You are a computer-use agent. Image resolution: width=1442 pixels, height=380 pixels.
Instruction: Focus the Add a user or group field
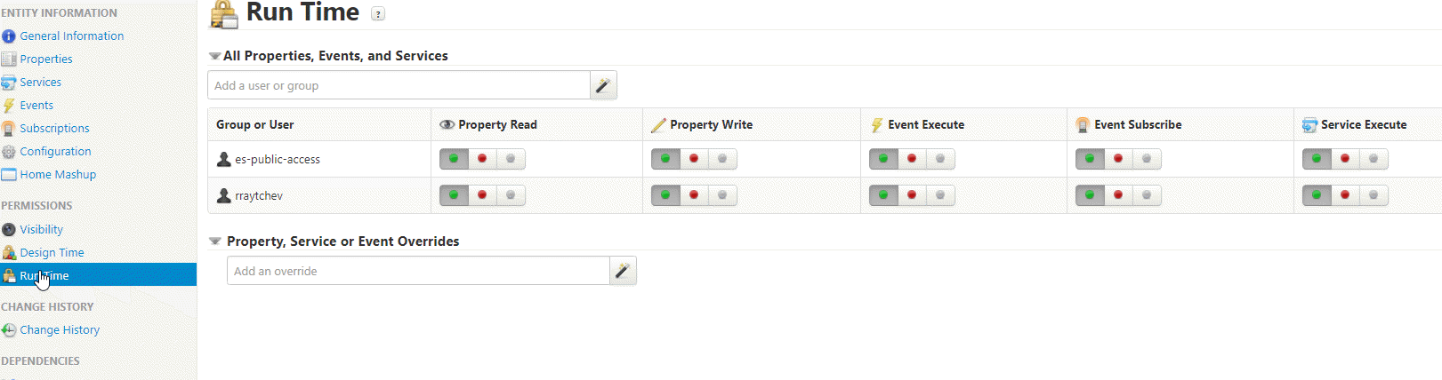(399, 85)
